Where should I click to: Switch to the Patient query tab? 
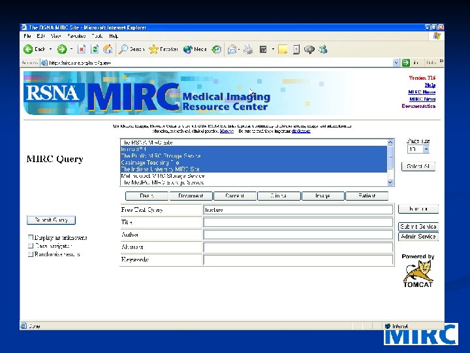(x=367, y=195)
